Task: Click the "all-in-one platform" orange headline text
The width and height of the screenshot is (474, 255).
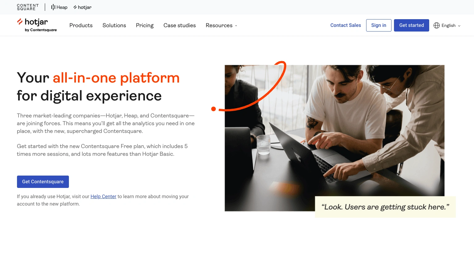Action: pyautogui.click(x=116, y=78)
